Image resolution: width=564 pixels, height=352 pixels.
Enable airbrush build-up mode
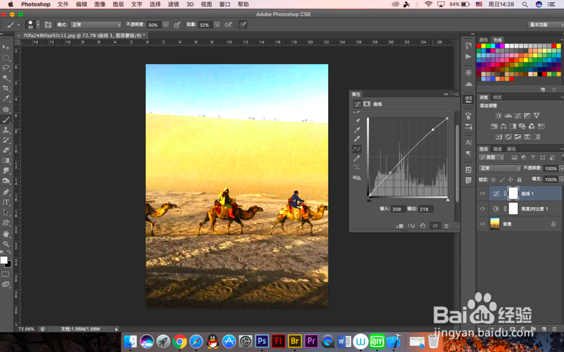[x=228, y=25]
